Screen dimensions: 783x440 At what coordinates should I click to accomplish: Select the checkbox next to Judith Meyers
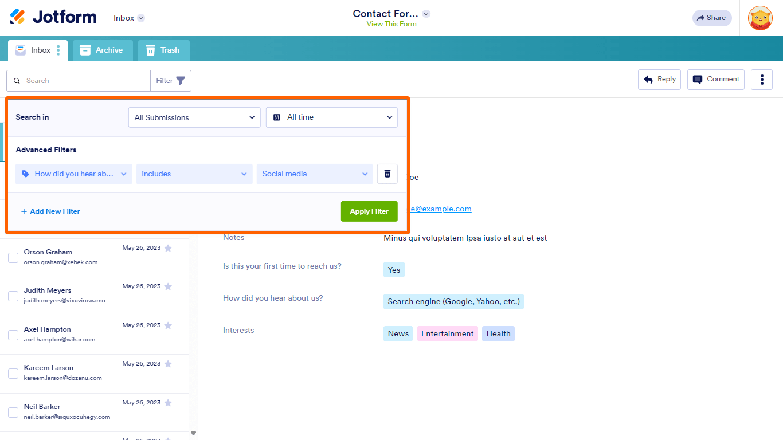13,296
